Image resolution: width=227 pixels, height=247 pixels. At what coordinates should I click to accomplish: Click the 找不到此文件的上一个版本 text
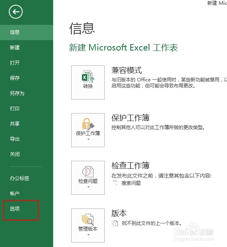tap(152, 223)
